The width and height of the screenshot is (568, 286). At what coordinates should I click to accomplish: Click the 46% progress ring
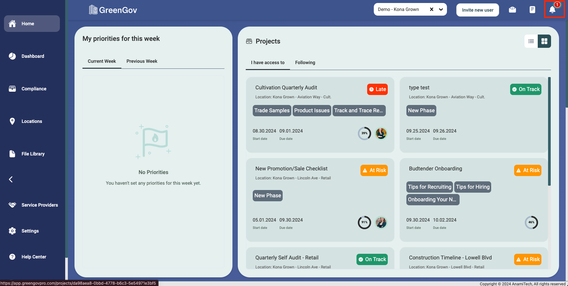531,223
